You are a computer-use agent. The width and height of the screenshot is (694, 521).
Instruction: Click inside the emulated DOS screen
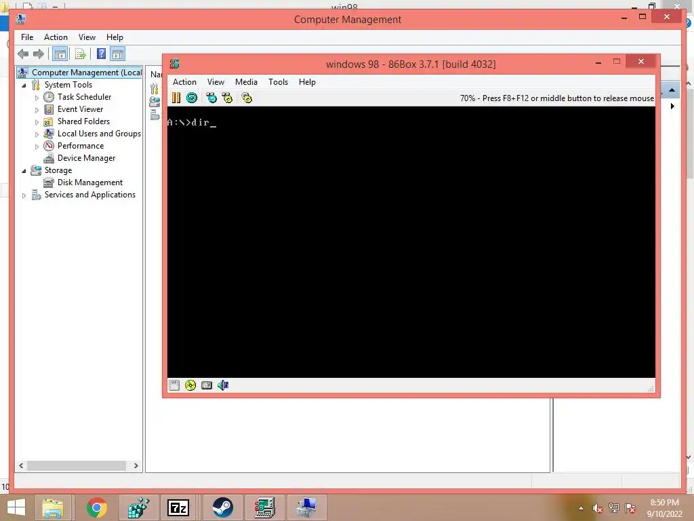tap(411, 242)
